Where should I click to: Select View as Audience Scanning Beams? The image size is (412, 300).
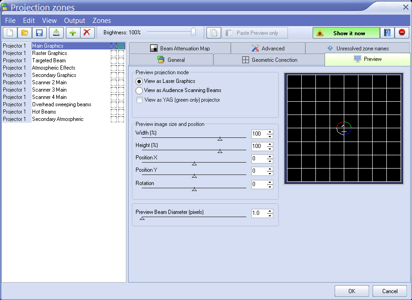[x=139, y=91]
